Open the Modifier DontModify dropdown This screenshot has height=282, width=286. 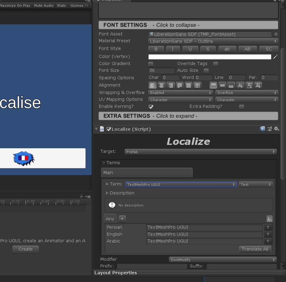(223, 260)
